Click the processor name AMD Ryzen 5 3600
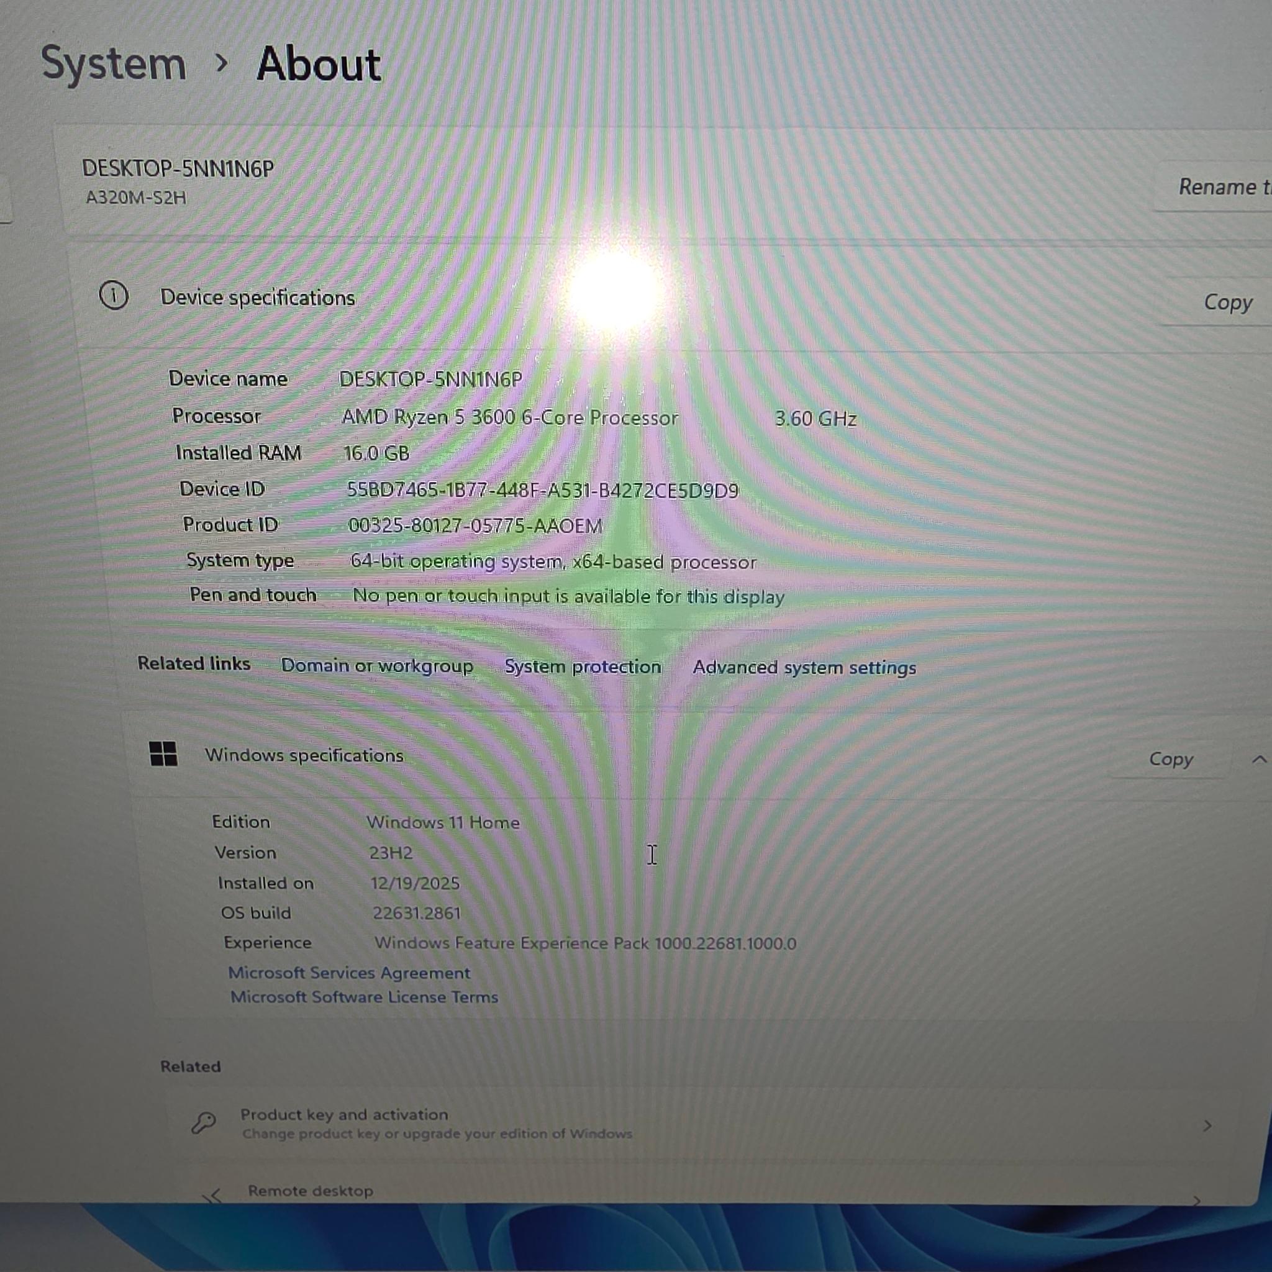The width and height of the screenshot is (1272, 1272). (509, 417)
